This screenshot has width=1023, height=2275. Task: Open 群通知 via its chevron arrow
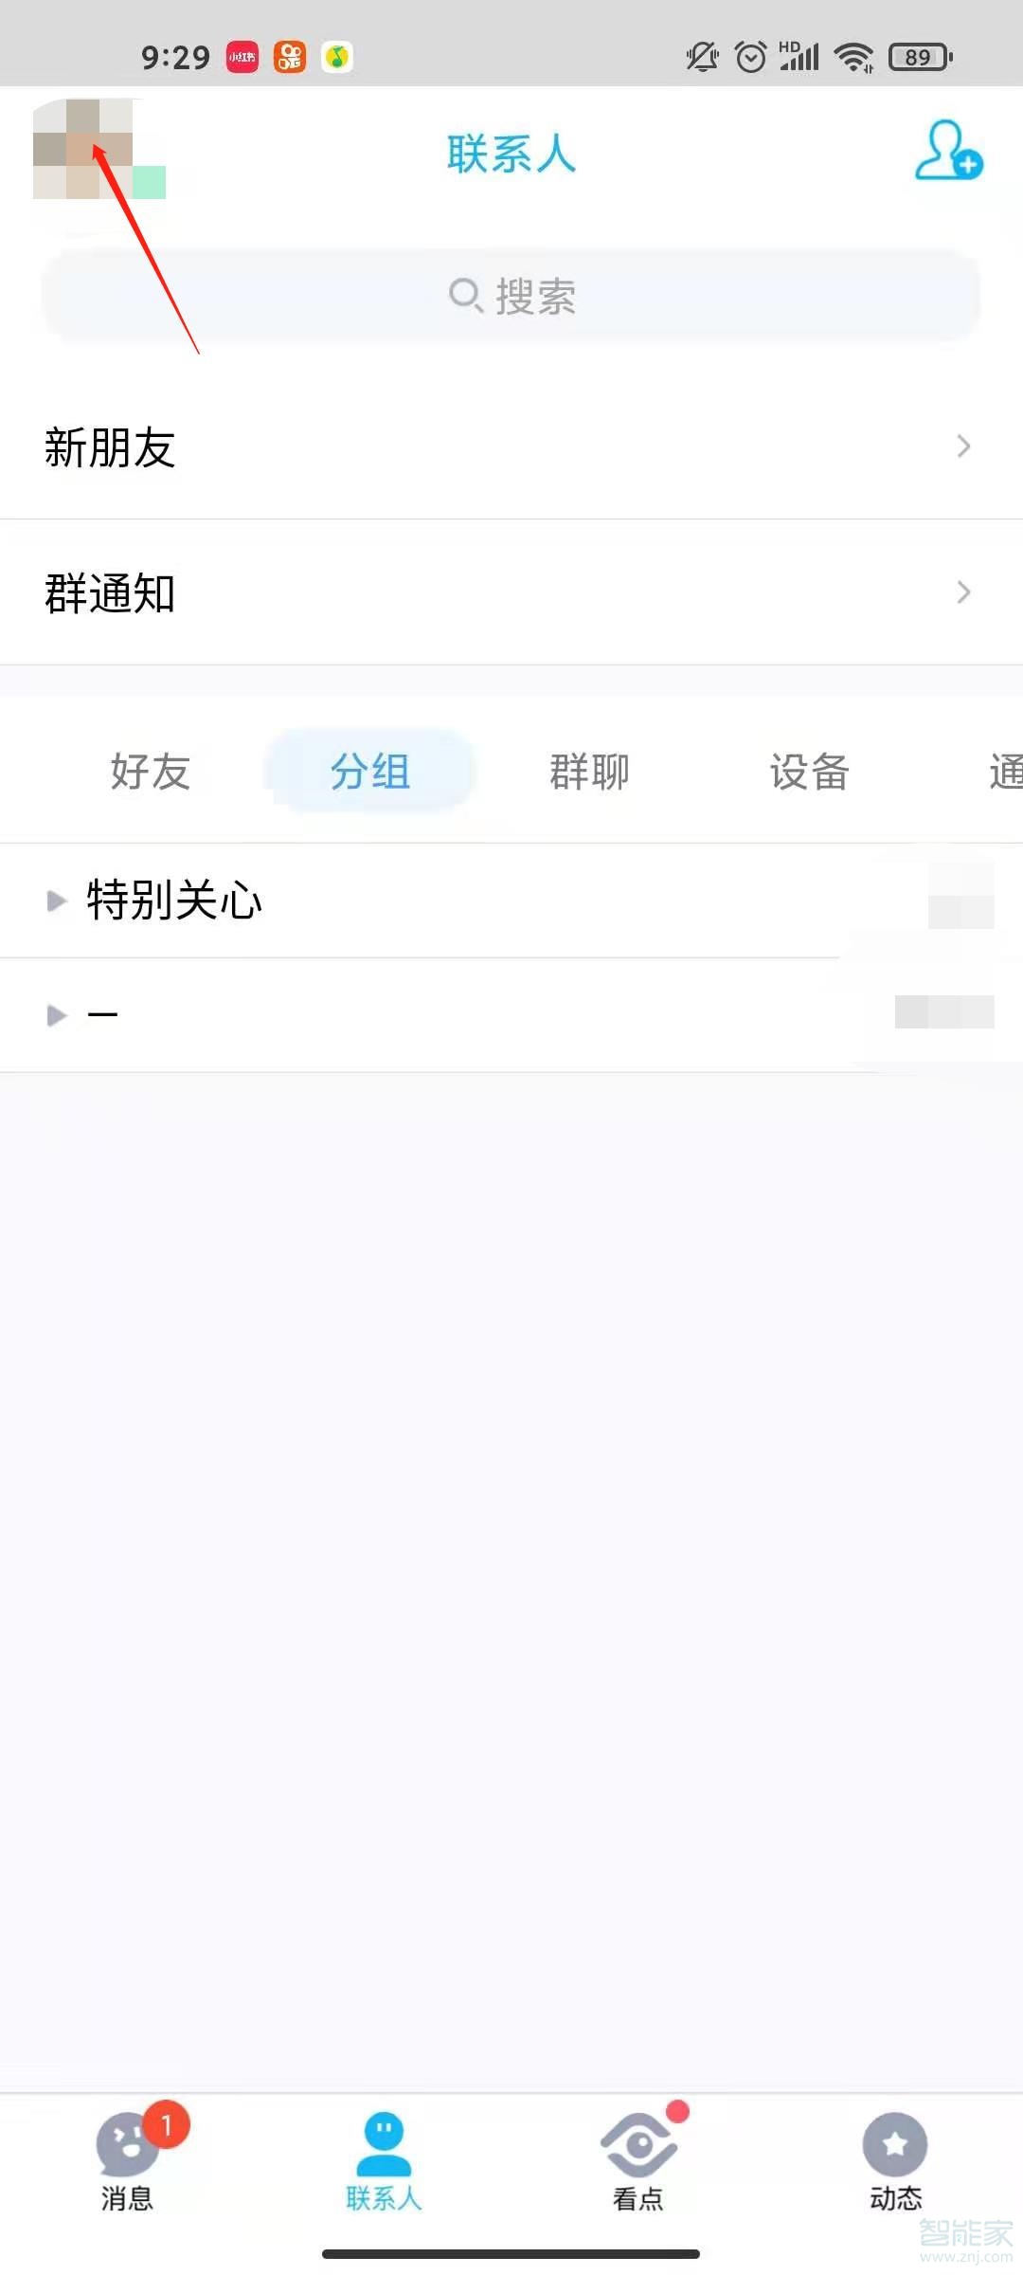(x=963, y=591)
